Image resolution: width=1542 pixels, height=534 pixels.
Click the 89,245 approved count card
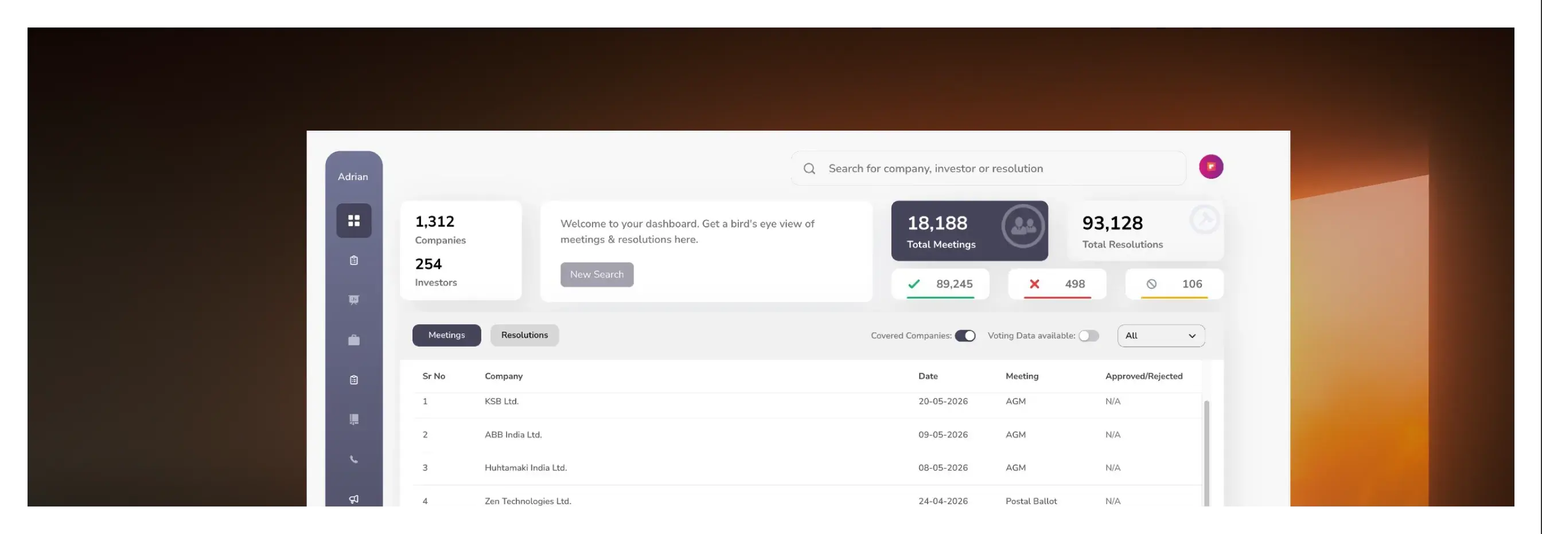940,284
